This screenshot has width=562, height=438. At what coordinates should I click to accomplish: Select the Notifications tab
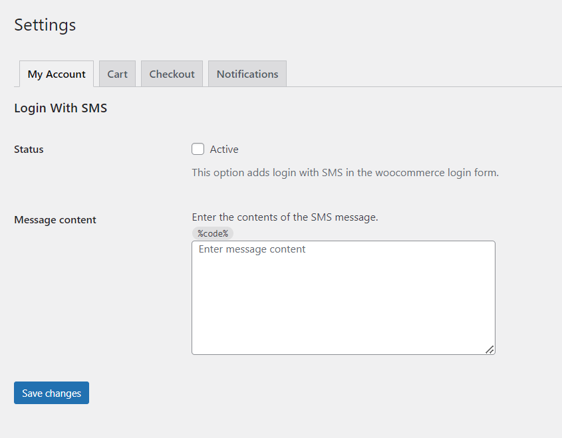247,74
